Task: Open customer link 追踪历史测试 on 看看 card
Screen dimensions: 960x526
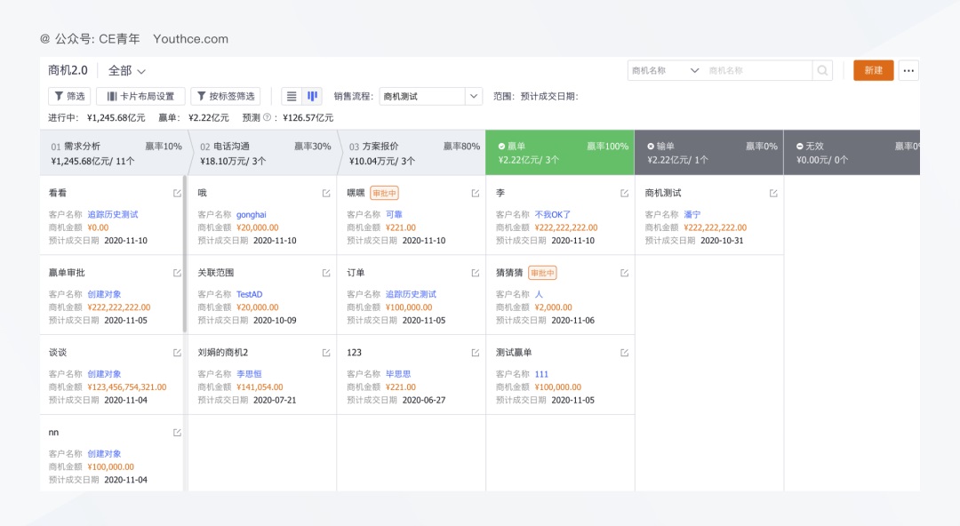Action: (113, 214)
